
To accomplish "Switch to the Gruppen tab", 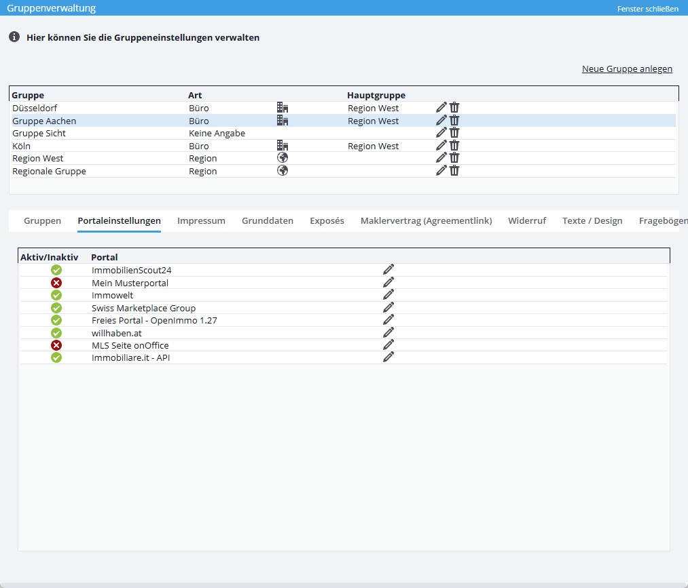I will pos(43,221).
